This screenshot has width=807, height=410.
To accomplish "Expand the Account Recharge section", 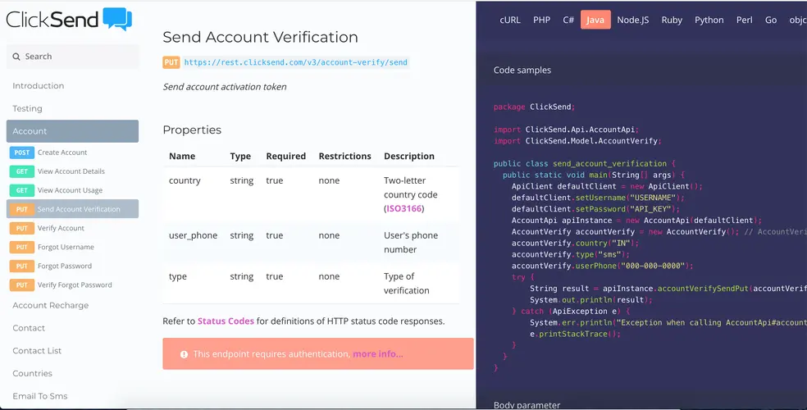I will (x=51, y=306).
